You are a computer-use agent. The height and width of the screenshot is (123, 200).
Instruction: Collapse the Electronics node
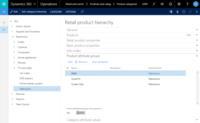click(13, 37)
